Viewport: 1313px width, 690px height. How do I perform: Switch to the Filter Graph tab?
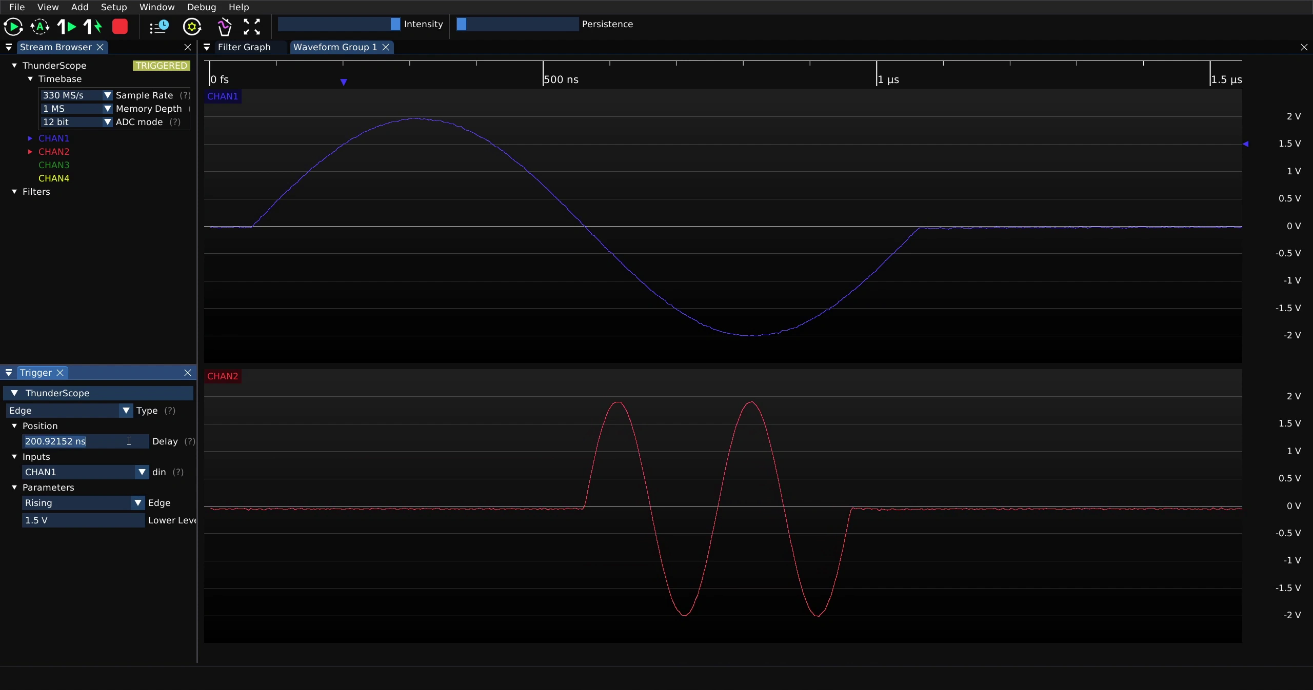coord(244,47)
